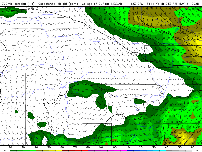Click the bright red 75–80 kt legend swatch
This screenshot has width=202, height=152.
click(x=85, y=151)
